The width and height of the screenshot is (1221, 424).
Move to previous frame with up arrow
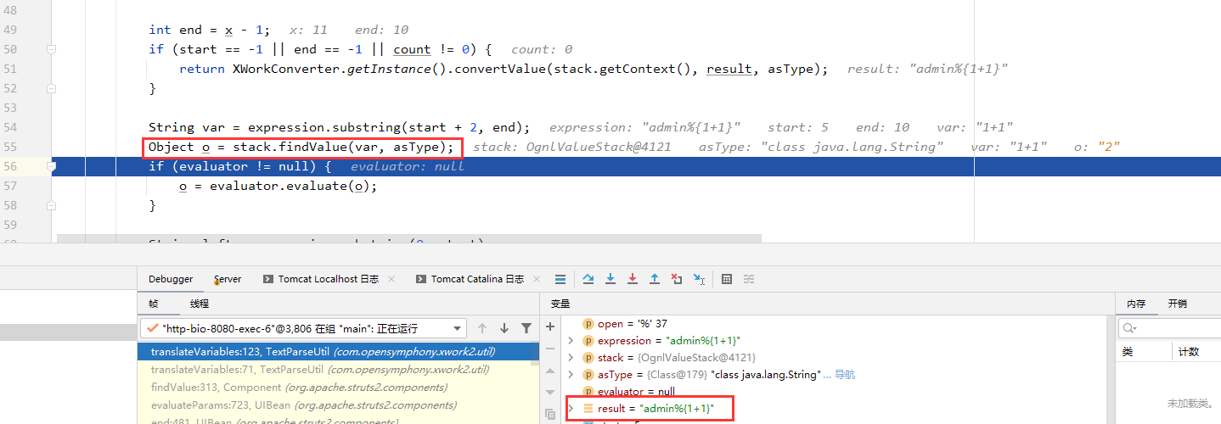click(x=482, y=328)
